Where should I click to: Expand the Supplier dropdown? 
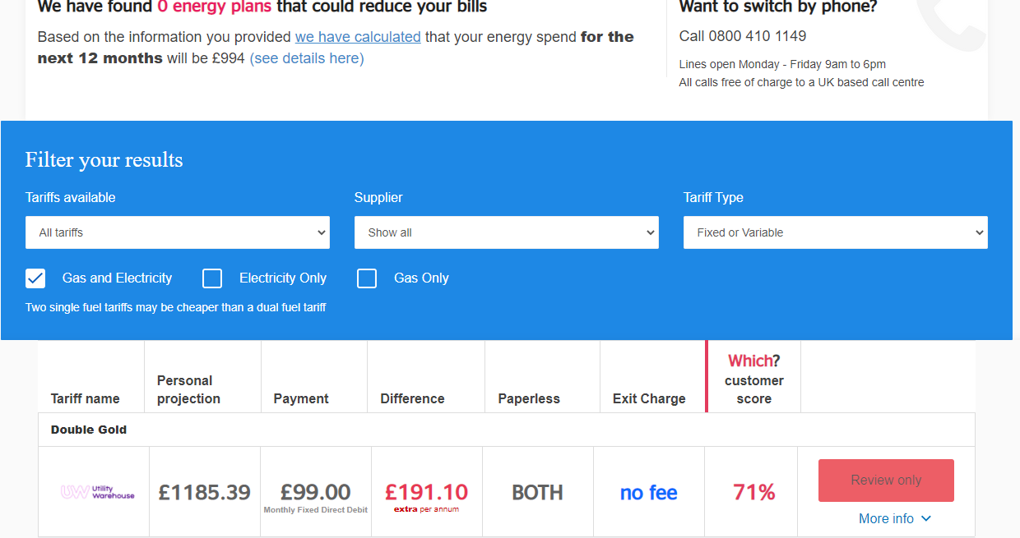pos(507,232)
